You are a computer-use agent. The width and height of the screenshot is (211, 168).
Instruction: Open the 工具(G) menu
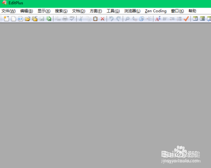tap(113, 11)
